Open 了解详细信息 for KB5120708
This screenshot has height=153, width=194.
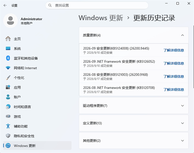[174, 90]
